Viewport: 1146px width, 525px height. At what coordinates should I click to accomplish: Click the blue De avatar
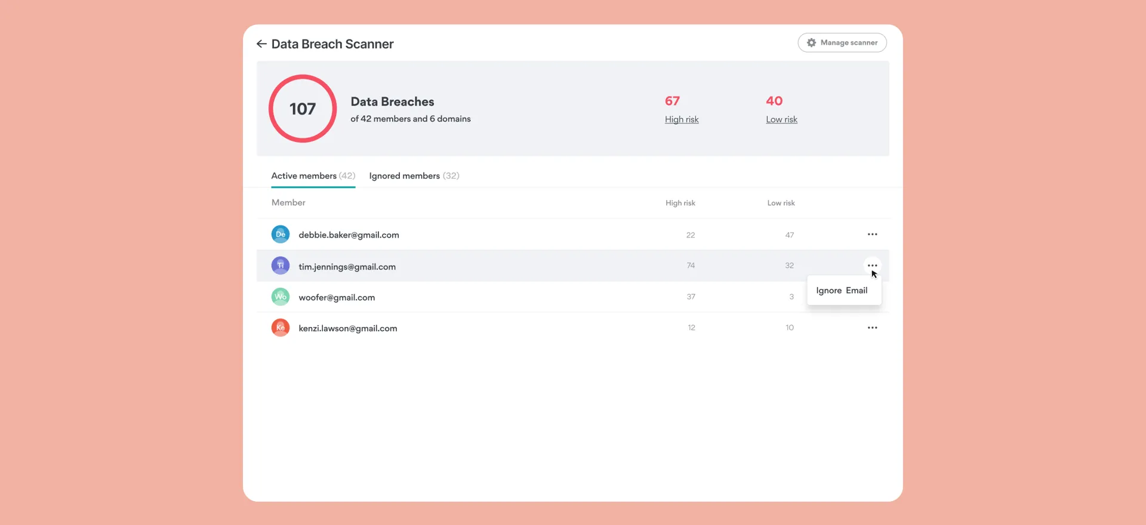point(281,234)
